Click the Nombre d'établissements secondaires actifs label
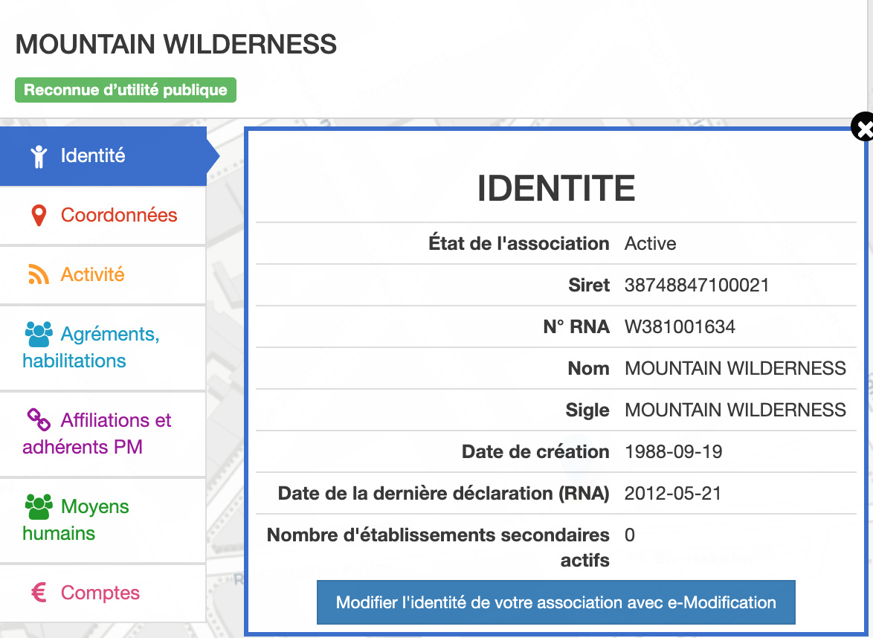Screen dimensions: 873x638 (x=438, y=548)
